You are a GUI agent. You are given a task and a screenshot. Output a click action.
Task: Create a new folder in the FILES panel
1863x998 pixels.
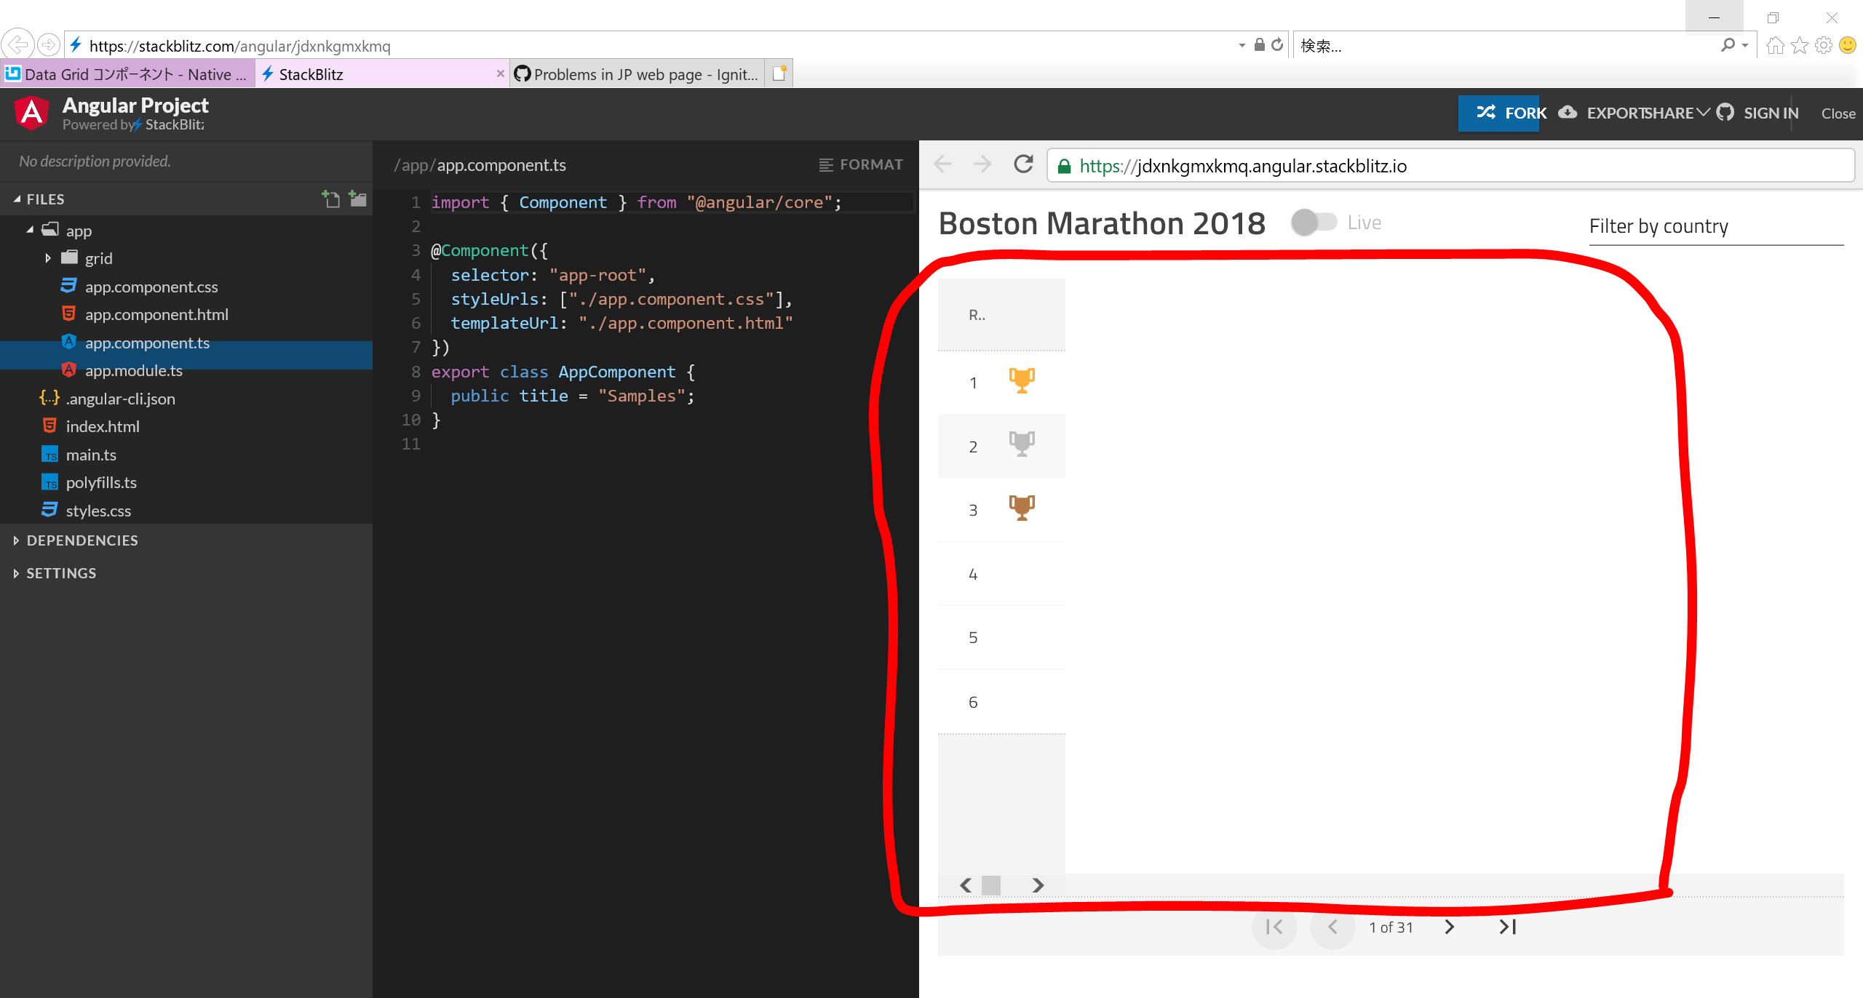click(357, 199)
